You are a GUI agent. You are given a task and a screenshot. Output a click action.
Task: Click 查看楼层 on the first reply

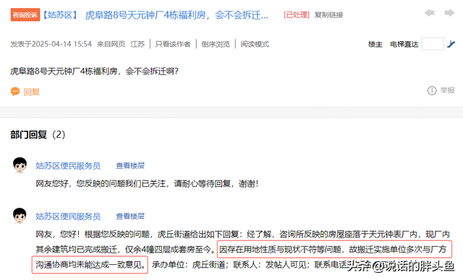tap(130, 166)
